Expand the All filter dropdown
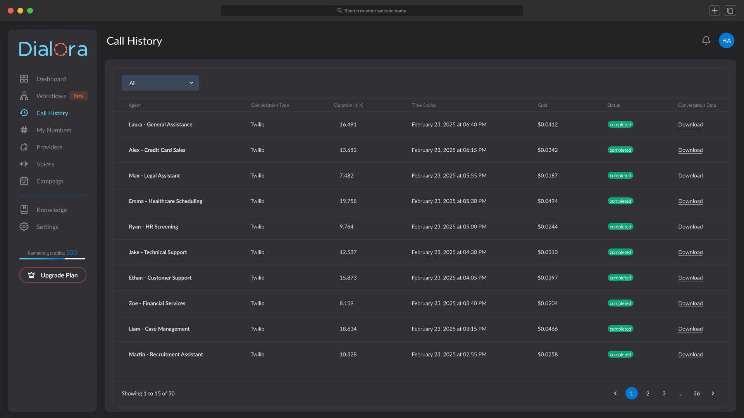 point(160,83)
